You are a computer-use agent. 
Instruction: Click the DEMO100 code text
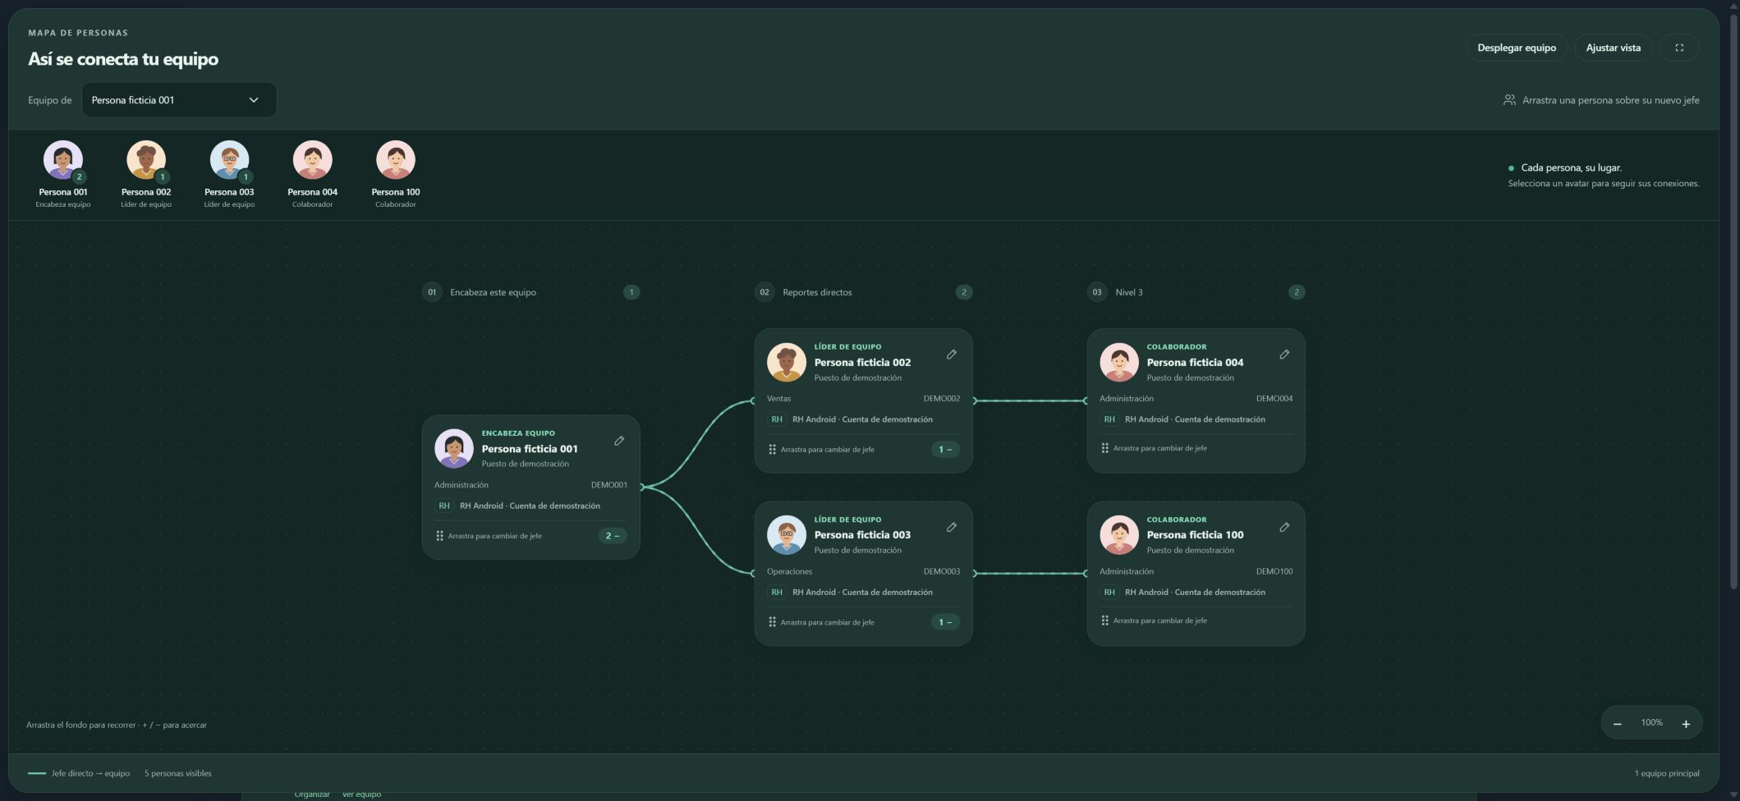click(1274, 571)
